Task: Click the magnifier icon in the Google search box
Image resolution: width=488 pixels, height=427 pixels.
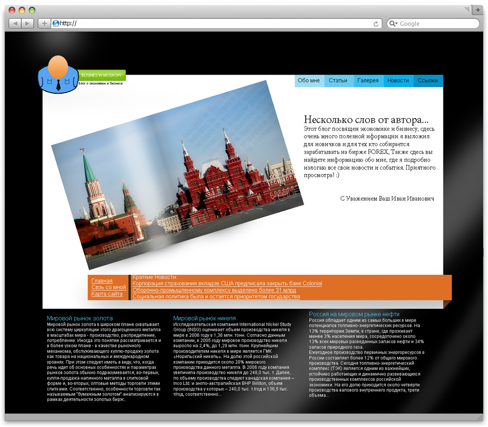Action: 393,23
